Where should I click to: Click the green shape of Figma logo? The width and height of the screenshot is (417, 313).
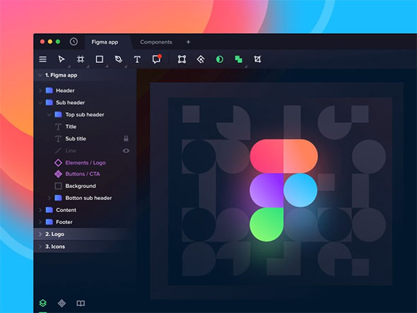click(x=266, y=225)
